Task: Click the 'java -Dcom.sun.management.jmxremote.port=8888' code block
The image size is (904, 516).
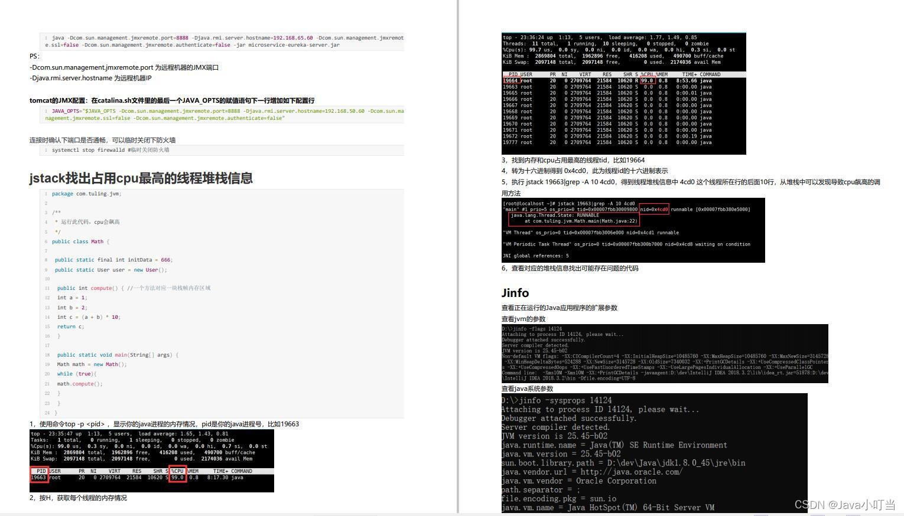Action: coord(222,41)
